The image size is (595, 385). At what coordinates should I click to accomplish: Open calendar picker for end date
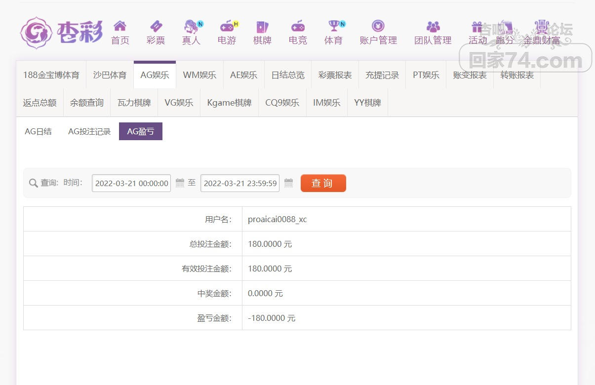pos(288,183)
